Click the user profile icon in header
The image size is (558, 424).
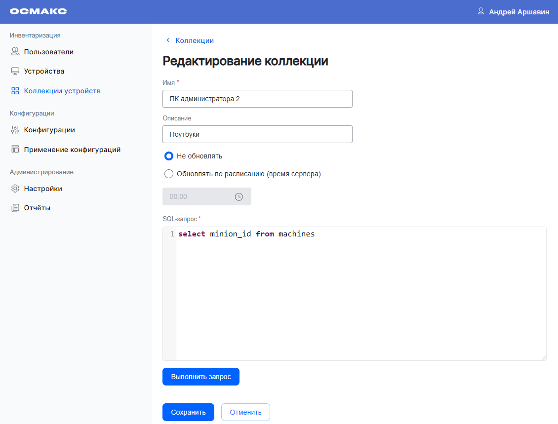click(x=480, y=11)
